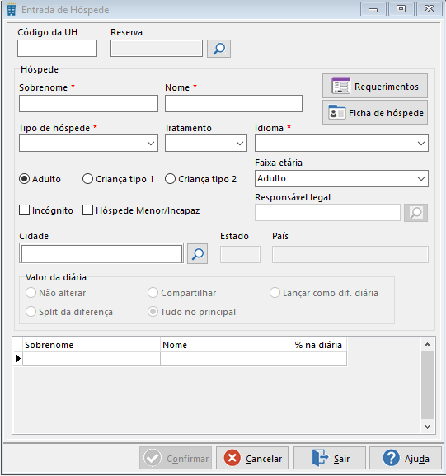The height and width of the screenshot is (476, 446).
Task: Maximize the Entrada de Hóspede window
Action: [401, 9]
